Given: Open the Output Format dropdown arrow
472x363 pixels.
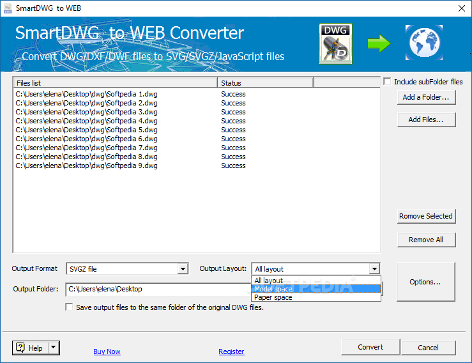Looking at the screenshot, I should [183, 268].
